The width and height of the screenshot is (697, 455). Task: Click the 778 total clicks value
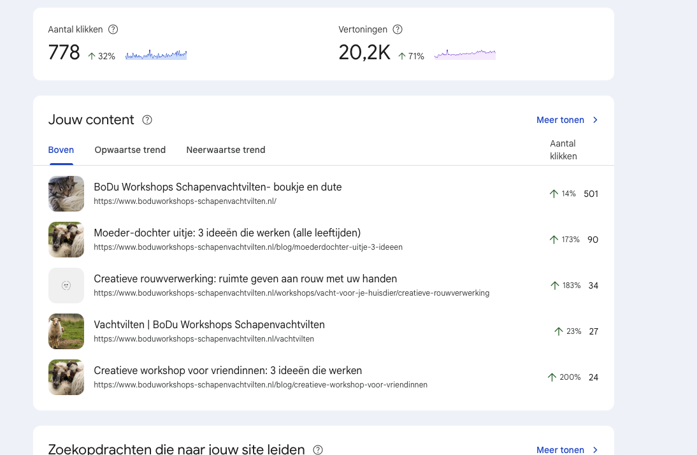[64, 52]
